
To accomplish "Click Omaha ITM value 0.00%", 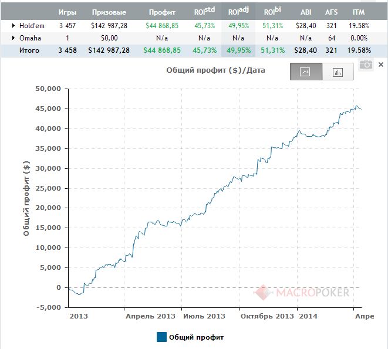I will (x=359, y=38).
